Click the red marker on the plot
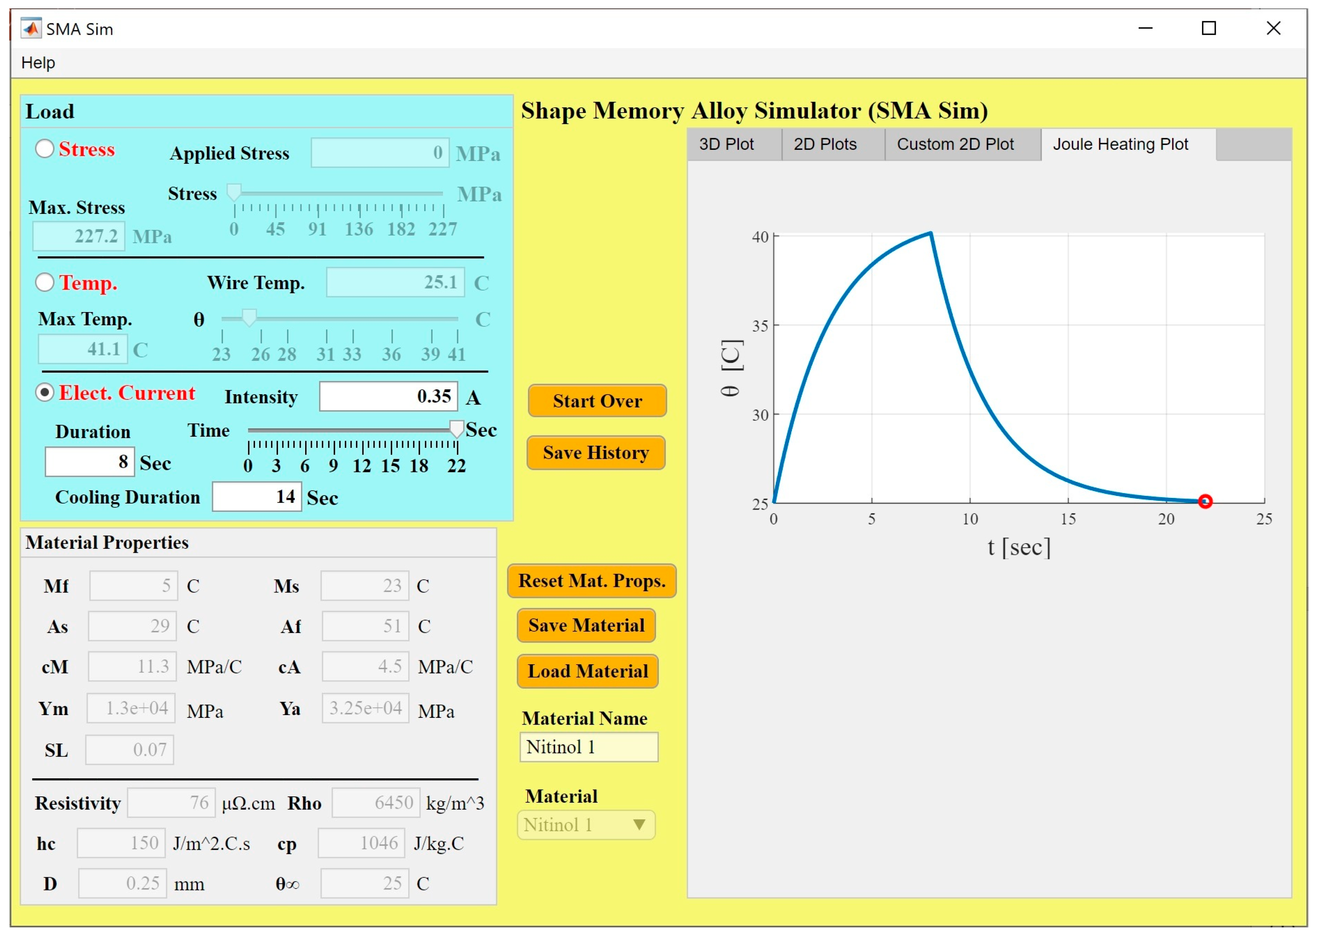The width and height of the screenshot is (1318, 939). point(1205,501)
